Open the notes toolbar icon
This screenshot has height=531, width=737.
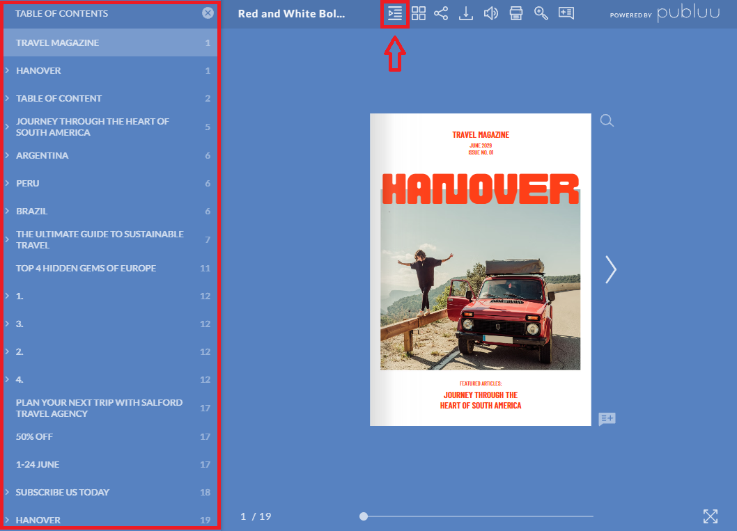pos(566,13)
